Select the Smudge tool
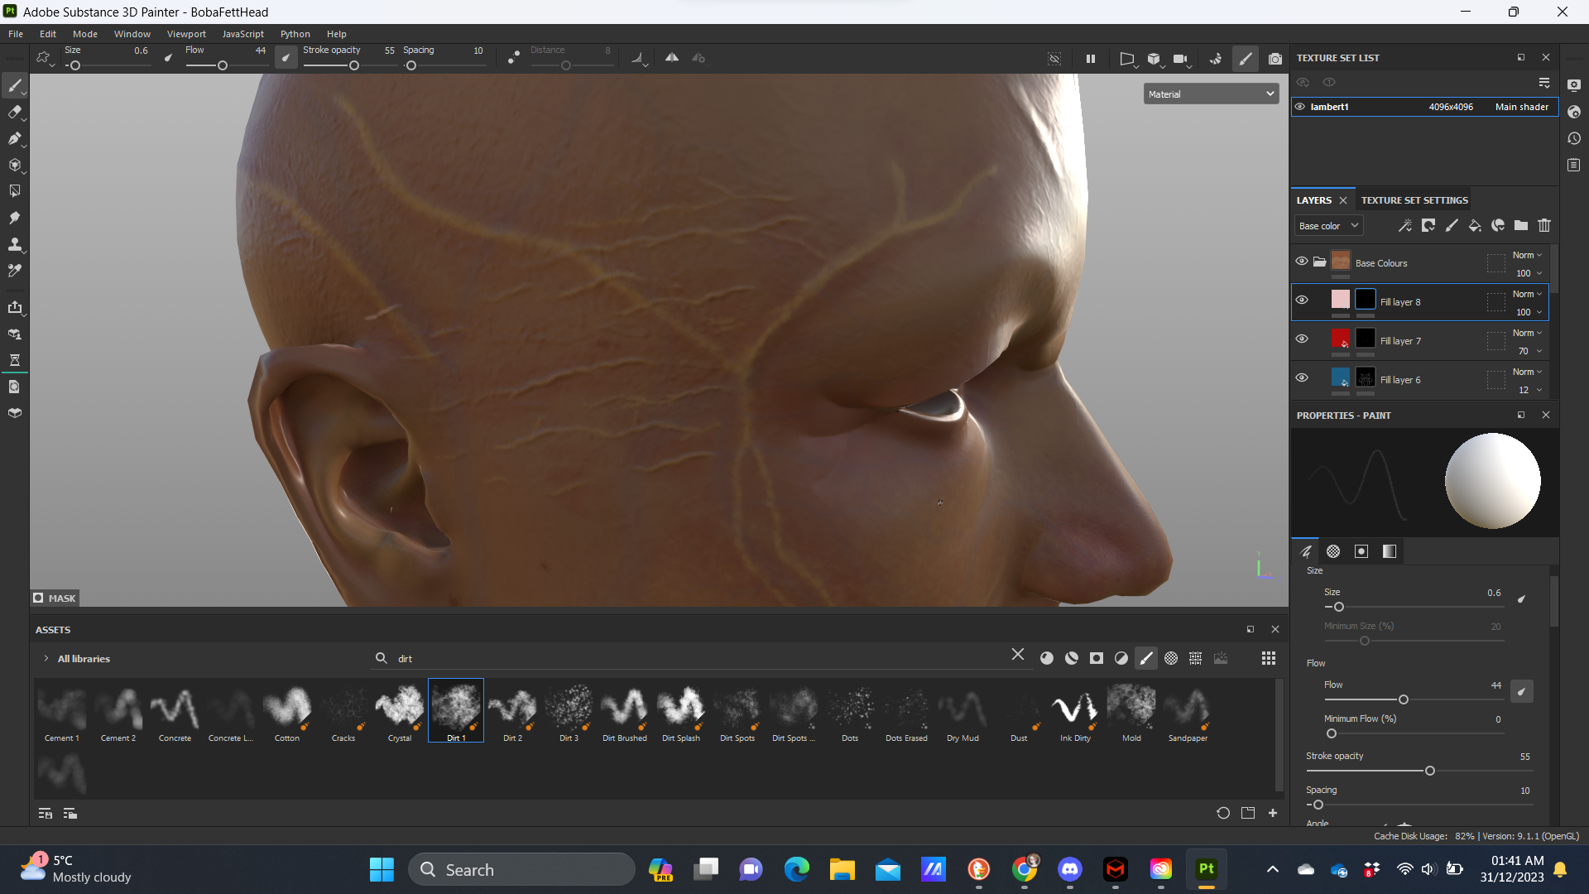Screen dimensions: 1589x894 tap(14, 218)
